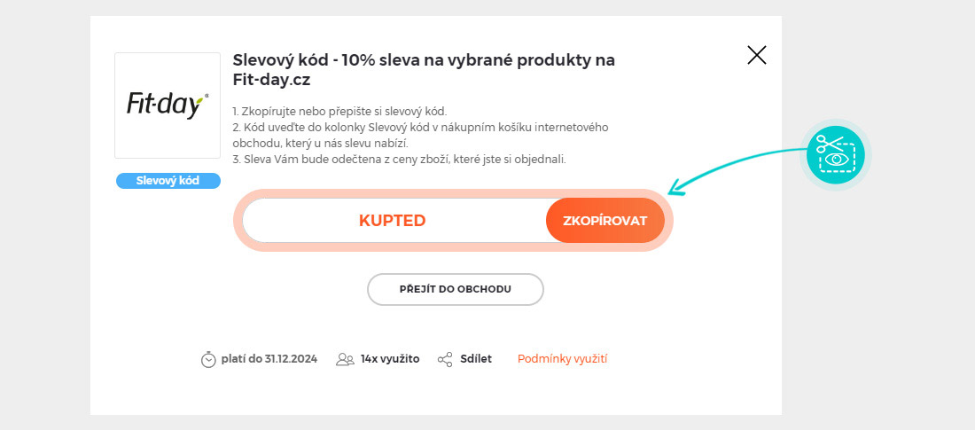The image size is (975, 430).
Task: Click the 14x využito label
Action: 390,359
